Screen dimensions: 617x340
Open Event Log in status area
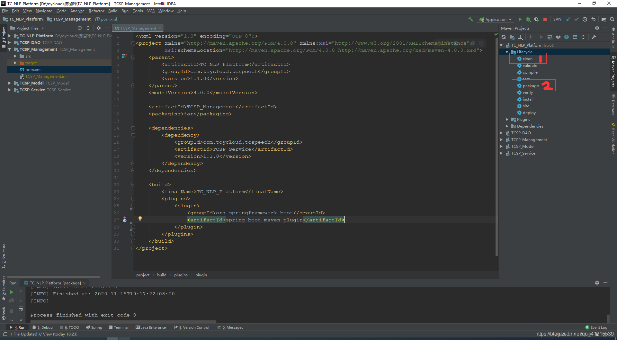tap(596, 327)
